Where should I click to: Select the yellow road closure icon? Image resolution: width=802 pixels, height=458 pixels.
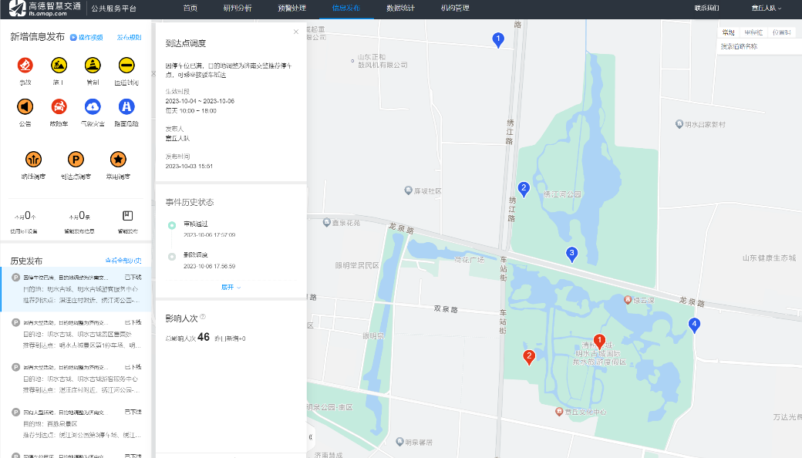pos(126,66)
